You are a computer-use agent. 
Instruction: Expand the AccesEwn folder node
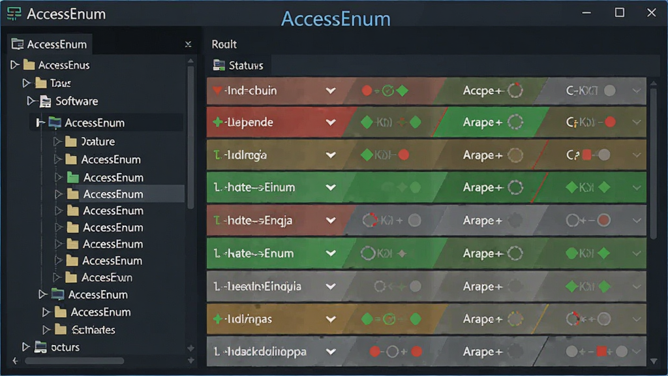57,277
